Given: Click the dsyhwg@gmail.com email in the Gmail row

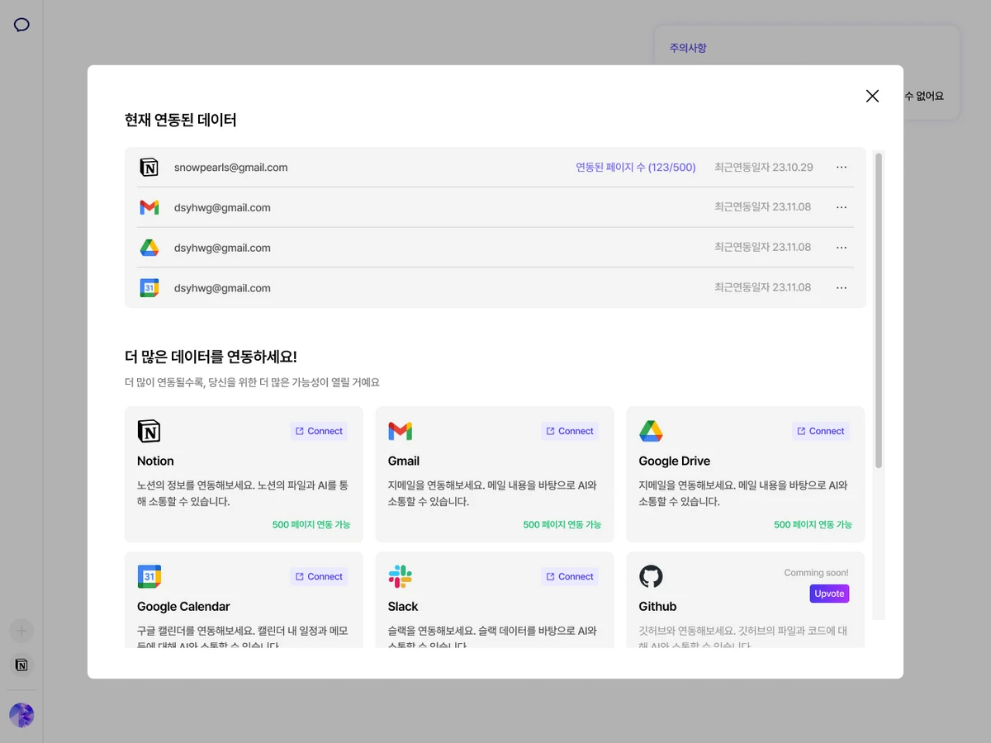Looking at the screenshot, I should pos(222,207).
